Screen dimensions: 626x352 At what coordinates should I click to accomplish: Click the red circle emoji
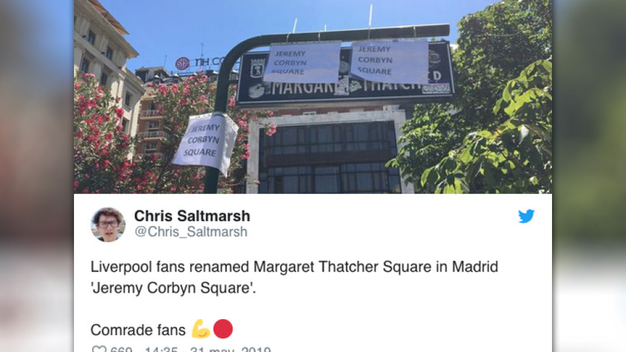(x=223, y=329)
